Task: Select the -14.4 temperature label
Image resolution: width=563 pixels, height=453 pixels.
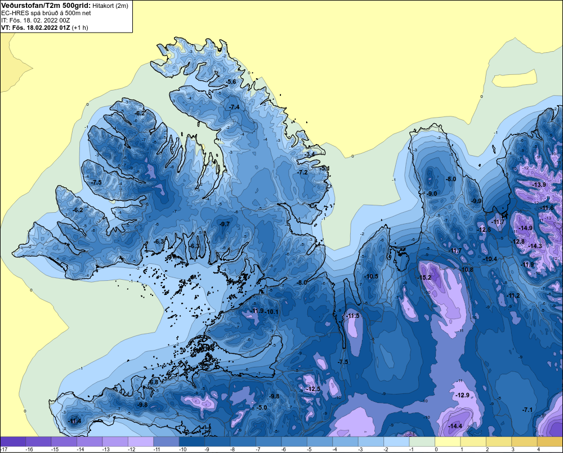Action: coord(455,426)
